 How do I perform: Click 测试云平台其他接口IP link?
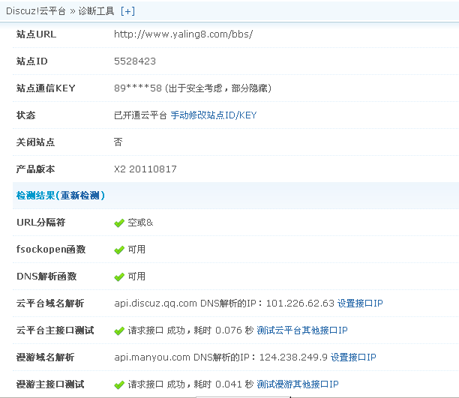[x=301, y=331]
